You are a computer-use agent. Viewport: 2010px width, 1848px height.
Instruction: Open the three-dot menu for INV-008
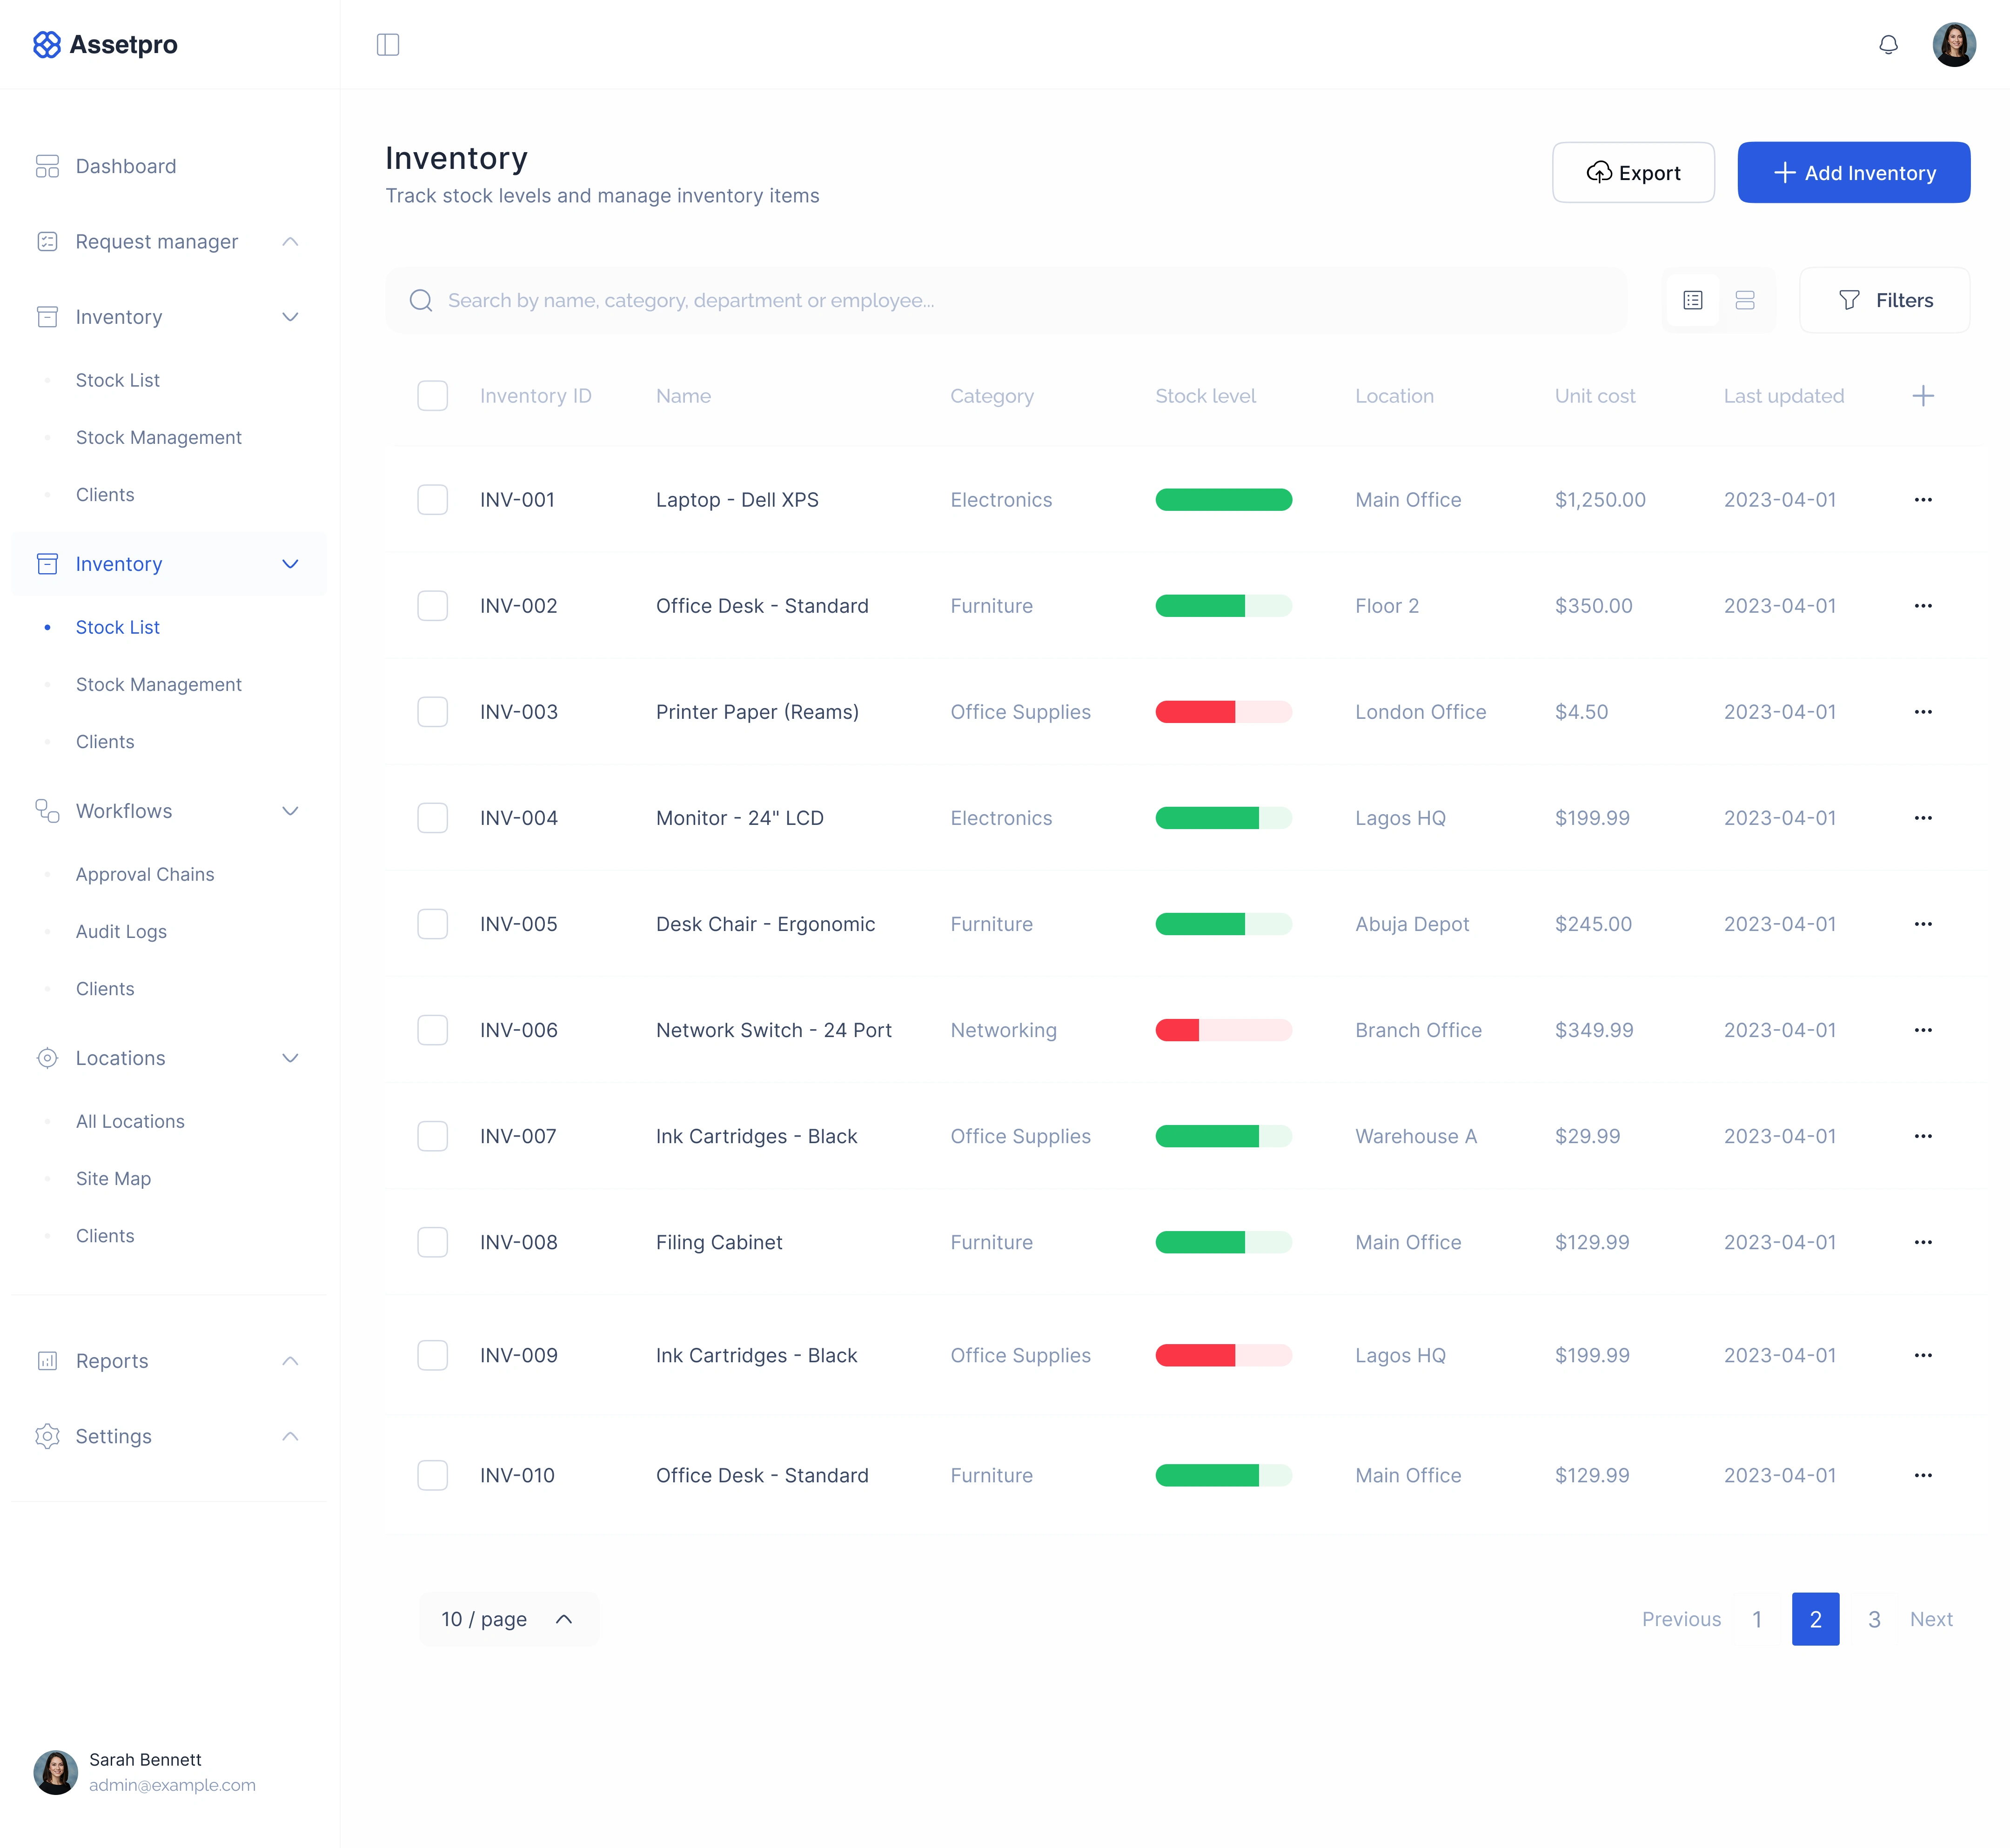pyautogui.click(x=1922, y=1242)
